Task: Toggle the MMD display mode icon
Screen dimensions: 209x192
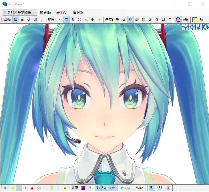Action: (105, 188)
